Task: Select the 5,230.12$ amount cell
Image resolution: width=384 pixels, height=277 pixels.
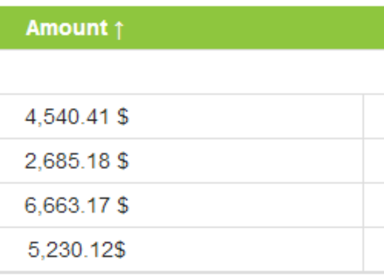Action: pyautogui.click(x=181, y=249)
